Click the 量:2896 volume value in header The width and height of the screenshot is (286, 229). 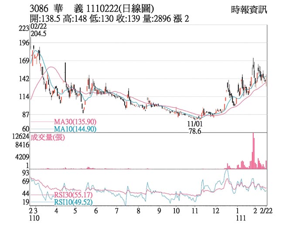click(x=156, y=20)
